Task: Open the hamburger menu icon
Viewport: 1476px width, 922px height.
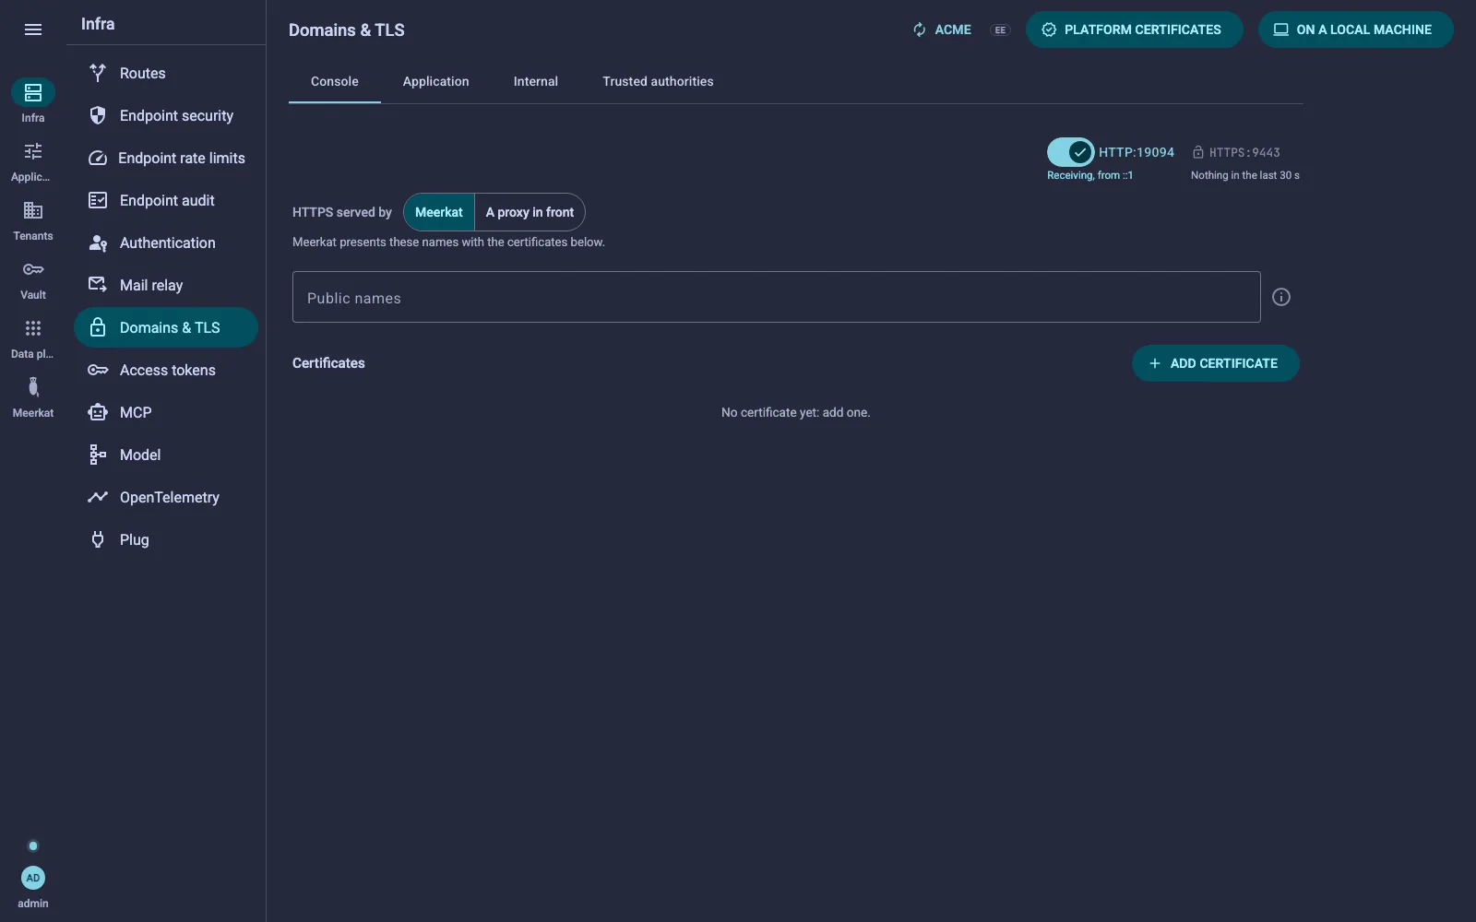Action: tap(33, 30)
